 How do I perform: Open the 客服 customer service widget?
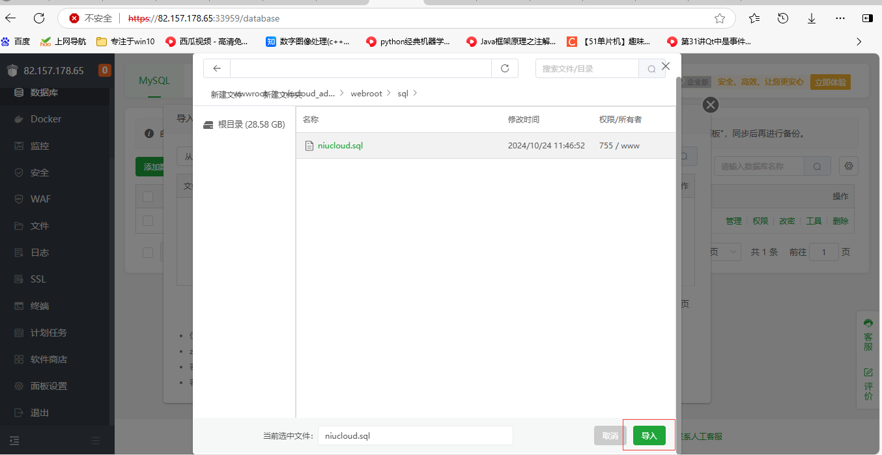[868, 335]
